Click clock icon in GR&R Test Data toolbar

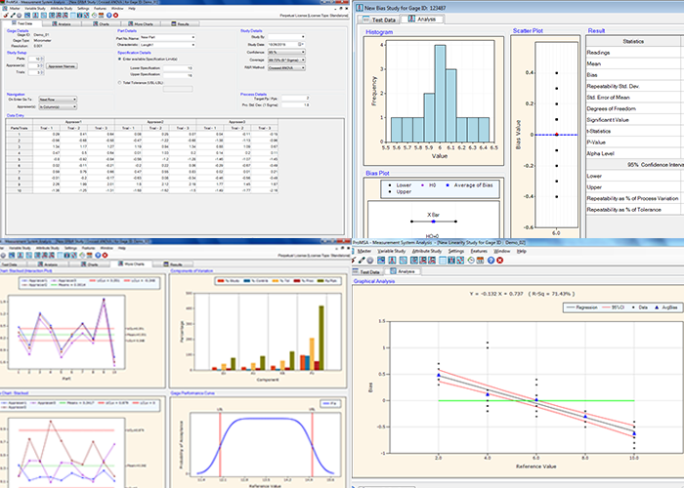pos(94,16)
